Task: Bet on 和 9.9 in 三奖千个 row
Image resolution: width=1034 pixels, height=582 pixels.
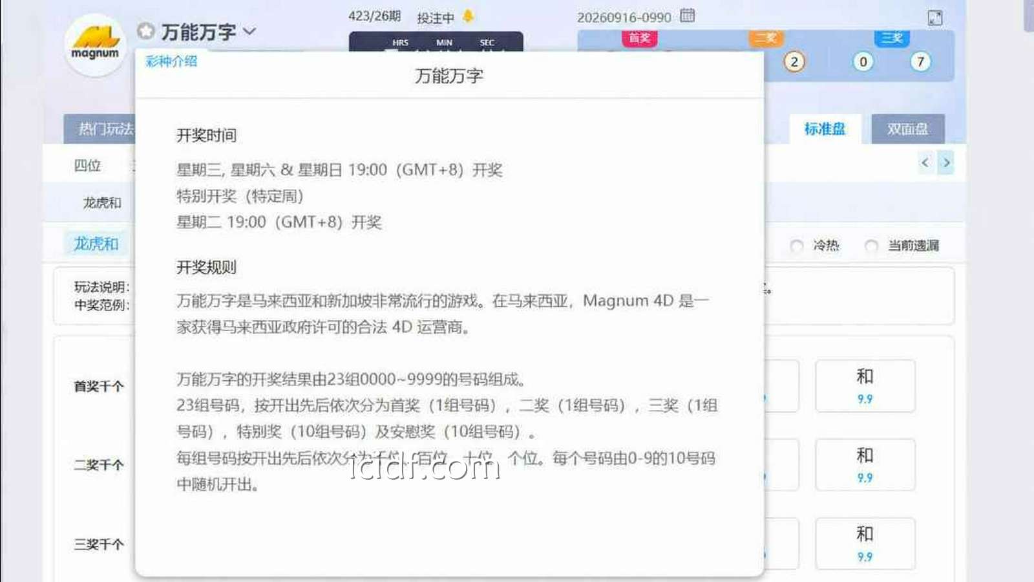Action: point(865,544)
